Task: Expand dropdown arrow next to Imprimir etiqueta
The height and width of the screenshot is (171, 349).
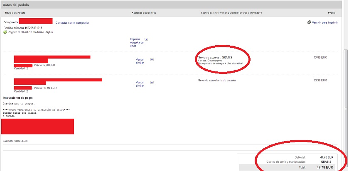Action: [x=146, y=39]
